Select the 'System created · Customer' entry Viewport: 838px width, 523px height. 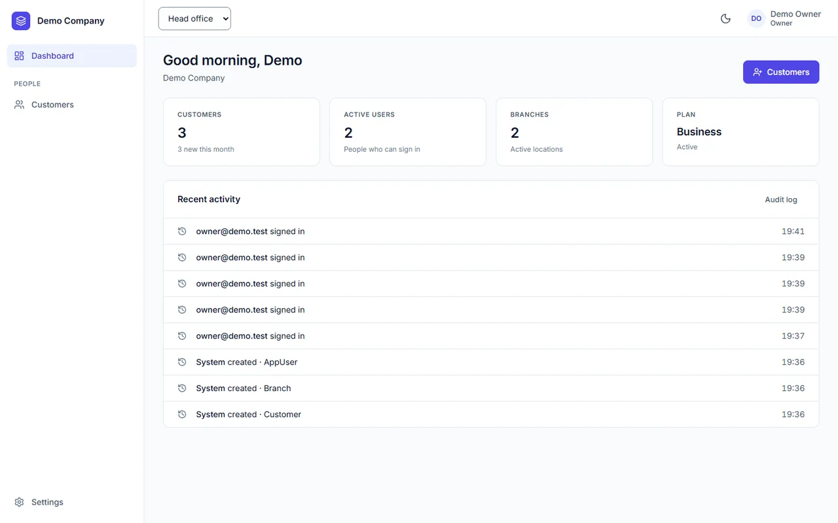491,414
